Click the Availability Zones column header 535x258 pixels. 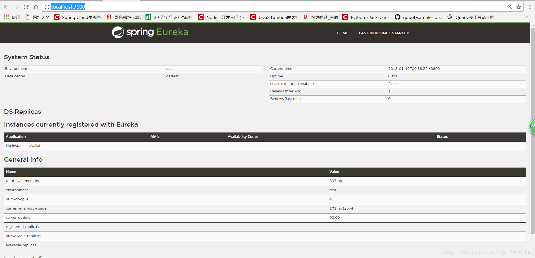(243, 137)
